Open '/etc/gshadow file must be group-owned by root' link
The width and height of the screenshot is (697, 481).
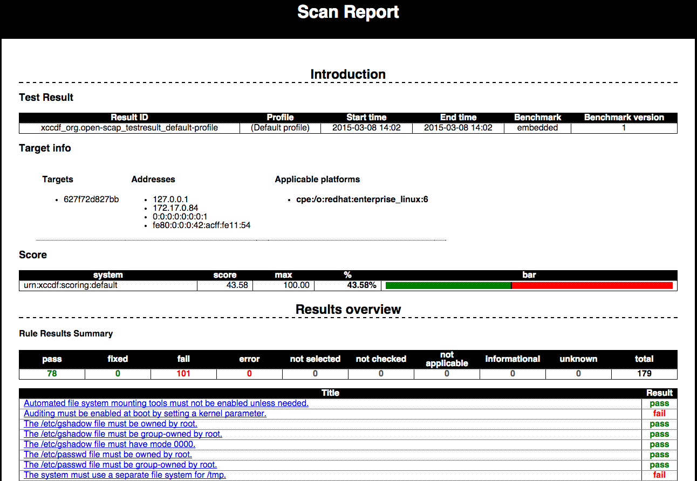tap(123, 434)
